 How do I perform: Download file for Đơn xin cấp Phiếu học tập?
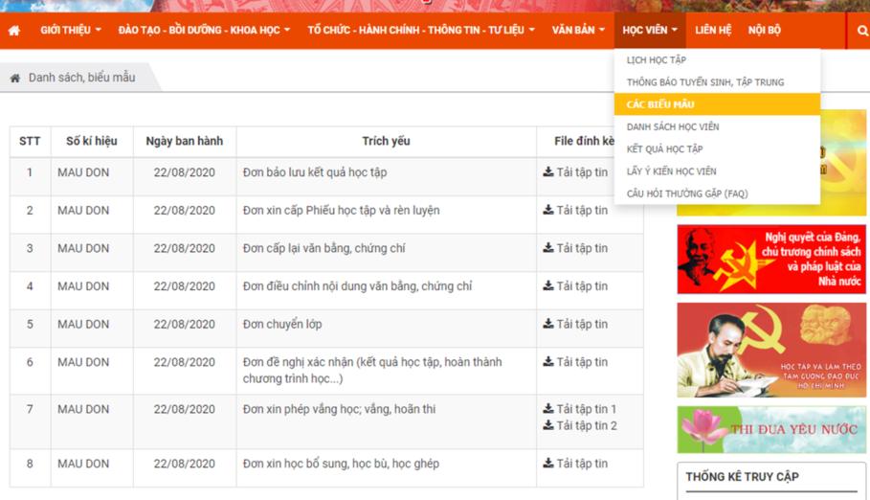click(575, 211)
